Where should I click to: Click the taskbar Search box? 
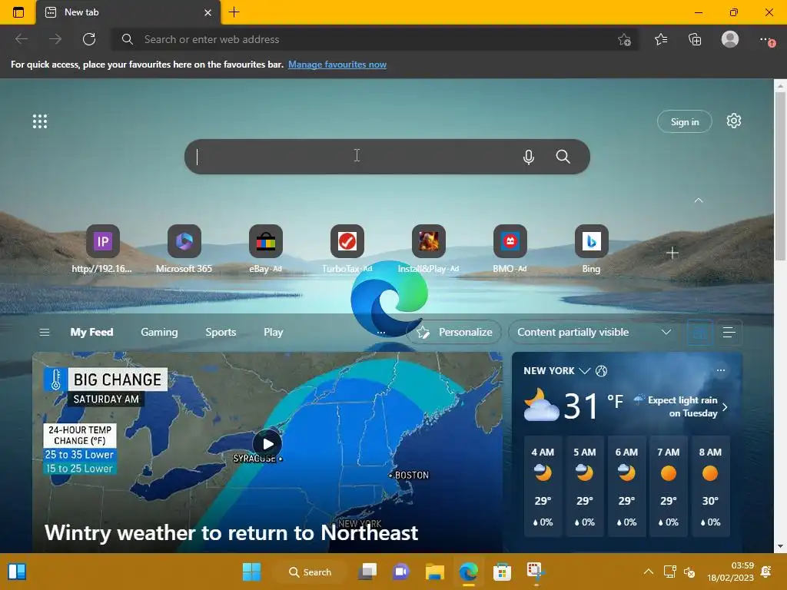point(310,572)
